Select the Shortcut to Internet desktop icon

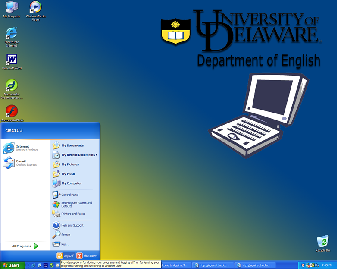tap(12, 37)
